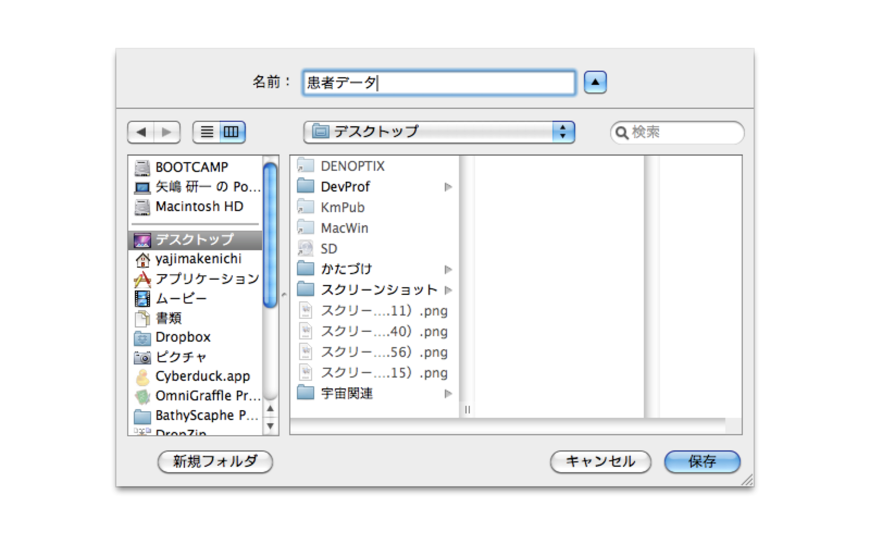Switch to column view mode

click(x=232, y=132)
